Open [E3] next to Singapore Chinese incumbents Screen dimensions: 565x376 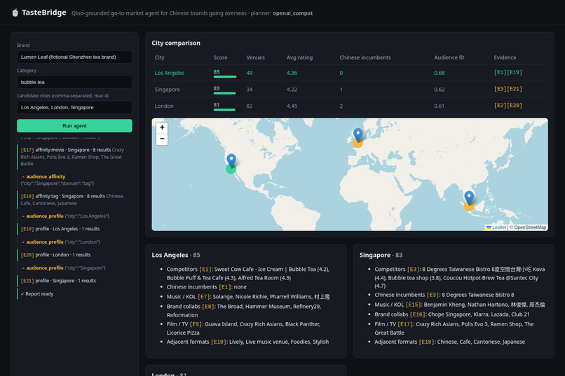[x=433, y=295]
